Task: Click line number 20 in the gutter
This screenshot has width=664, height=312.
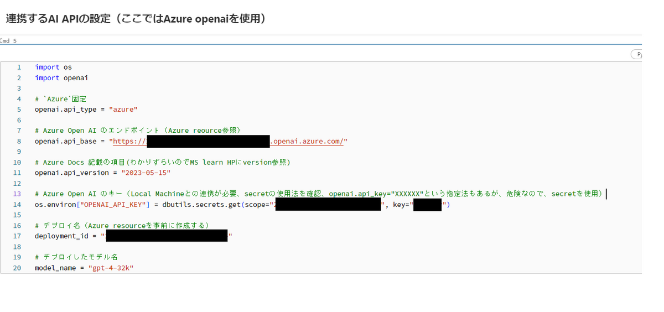Action: click(17, 268)
